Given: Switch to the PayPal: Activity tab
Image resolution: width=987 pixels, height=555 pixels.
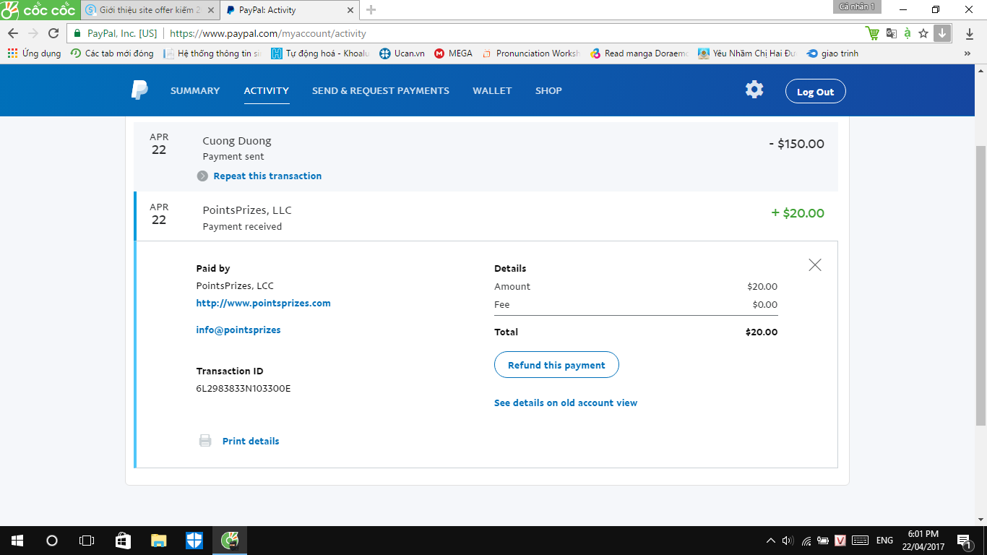Looking at the screenshot, I should click(x=289, y=10).
